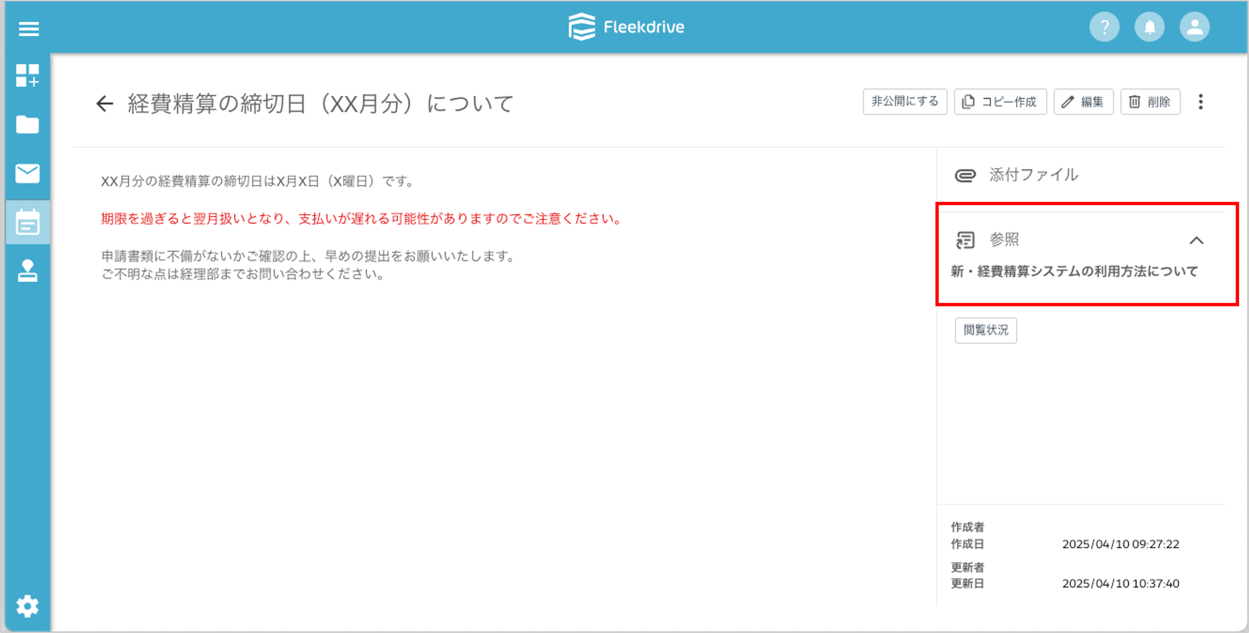Viewport: 1249px width, 633px height.
Task: Select the notice board calendar icon in sidebar
Action: (x=28, y=222)
